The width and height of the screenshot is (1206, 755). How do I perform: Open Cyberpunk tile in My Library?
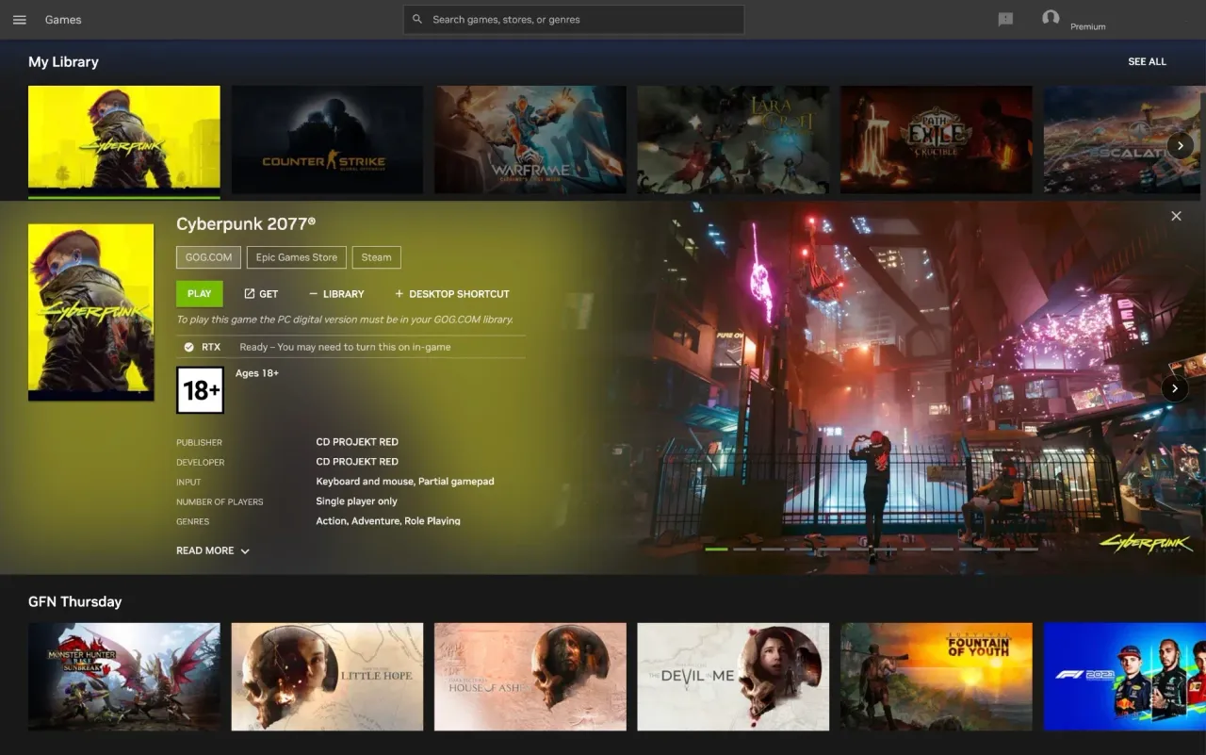coord(124,140)
